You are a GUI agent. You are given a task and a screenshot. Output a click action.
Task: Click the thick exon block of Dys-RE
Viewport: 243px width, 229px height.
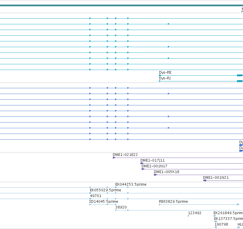[240, 75]
